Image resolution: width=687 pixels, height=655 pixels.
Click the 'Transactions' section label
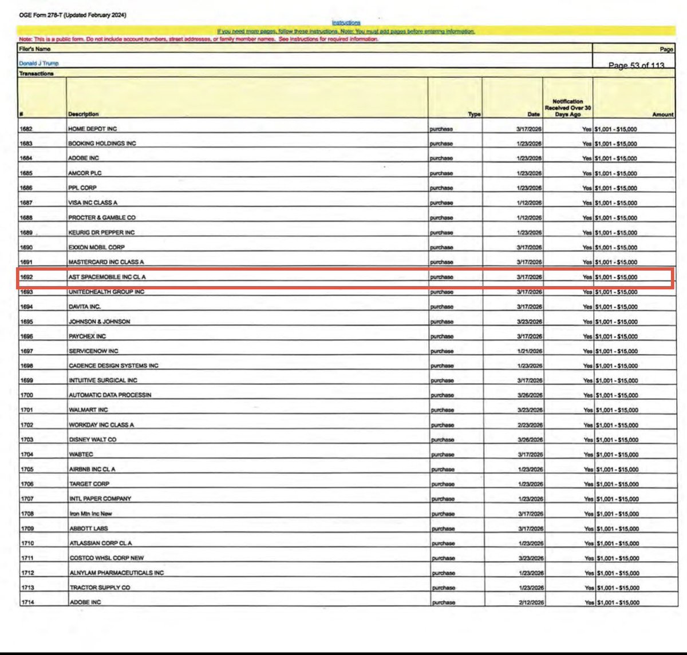tap(36, 74)
